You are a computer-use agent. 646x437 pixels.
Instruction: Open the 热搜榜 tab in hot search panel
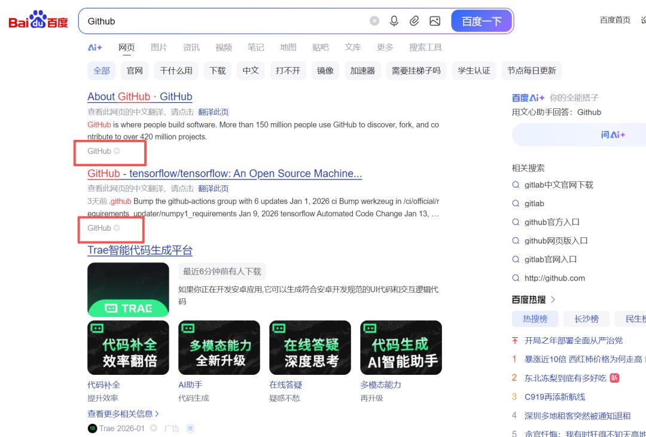[x=535, y=319]
